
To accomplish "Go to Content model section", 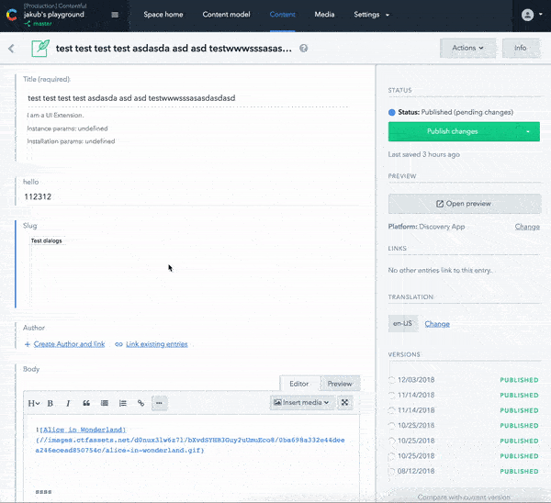I will (x=226, y=15).
